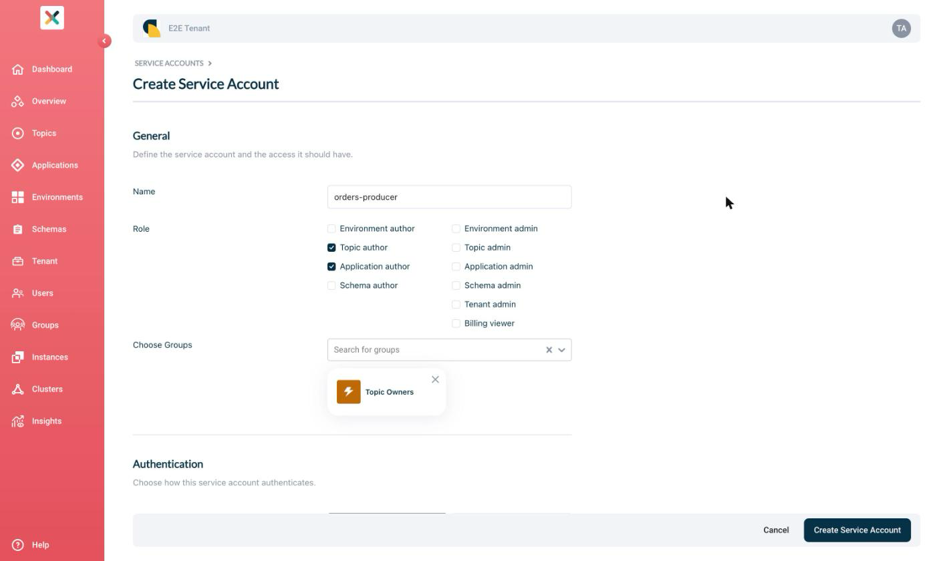Click the Cancel button
The width and height of the screenshot is (949, 561).
[776, 530]
